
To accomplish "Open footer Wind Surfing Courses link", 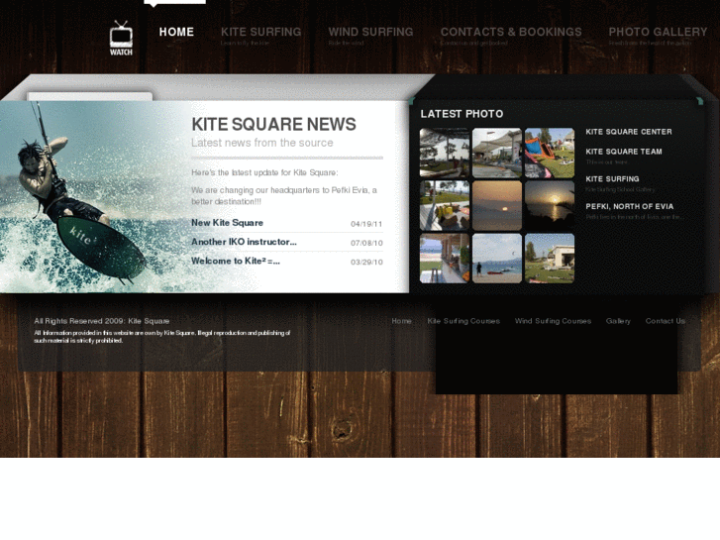I will [x=553, y=321].
